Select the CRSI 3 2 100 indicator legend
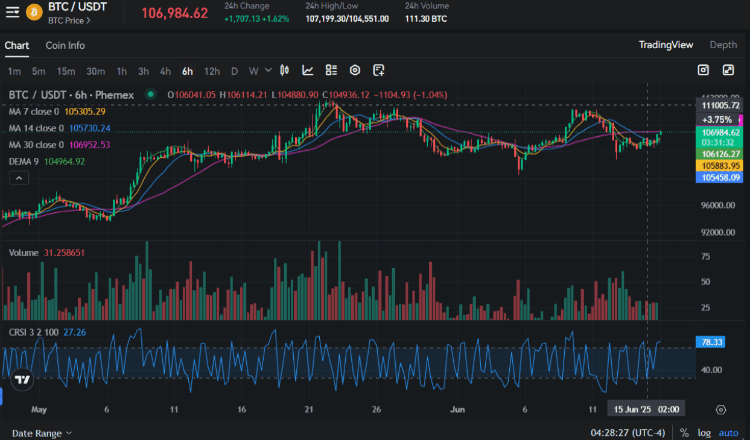Viewport: 750px width, 440px height. coord(34,332)
